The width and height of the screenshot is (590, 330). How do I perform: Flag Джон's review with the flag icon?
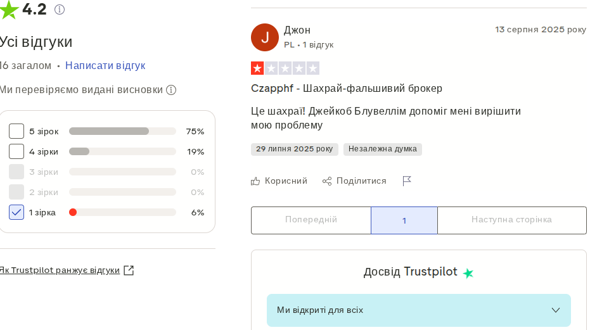(407, 181)
